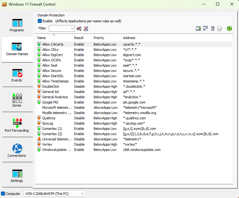This screenshot has height=198, width=239.
Task: Click the Allow Seal rule icon
Action: [39, 65]
